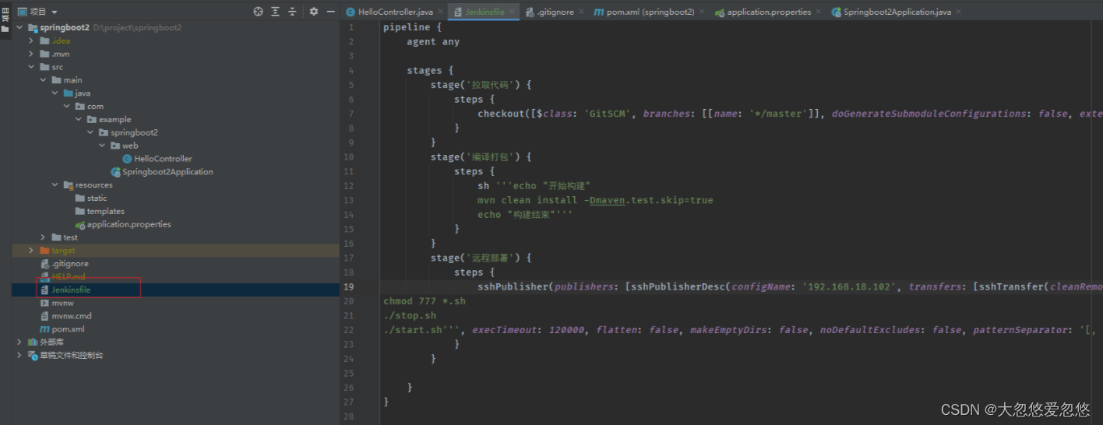Hide the project panel with minus icon
The width and height of the screenshot is (1103, 425).
click(x=331, y=12)
